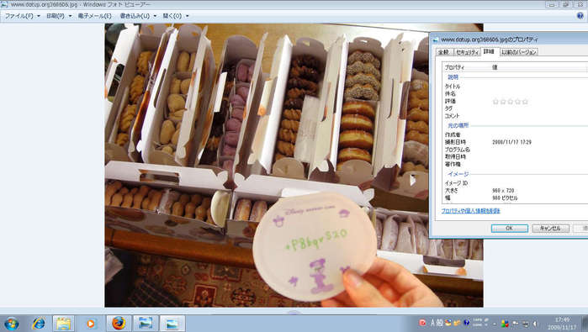Click the 幅 value 960 ピクセル
Screen dimensions: 588x332
(505, 198)
